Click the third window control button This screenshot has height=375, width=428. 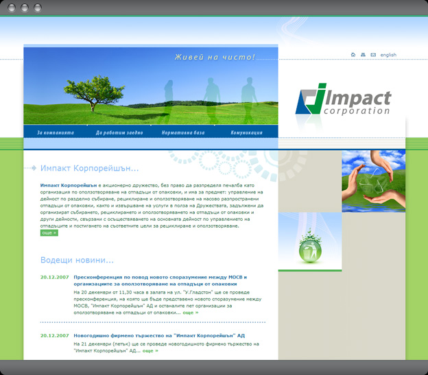tap(38, 8)
